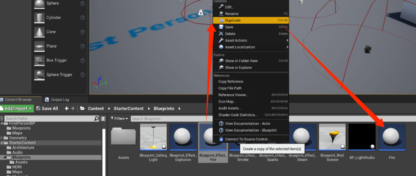The image size is (416, 176).
Task: Open help for Box Trigger
Action: point(82,61)
